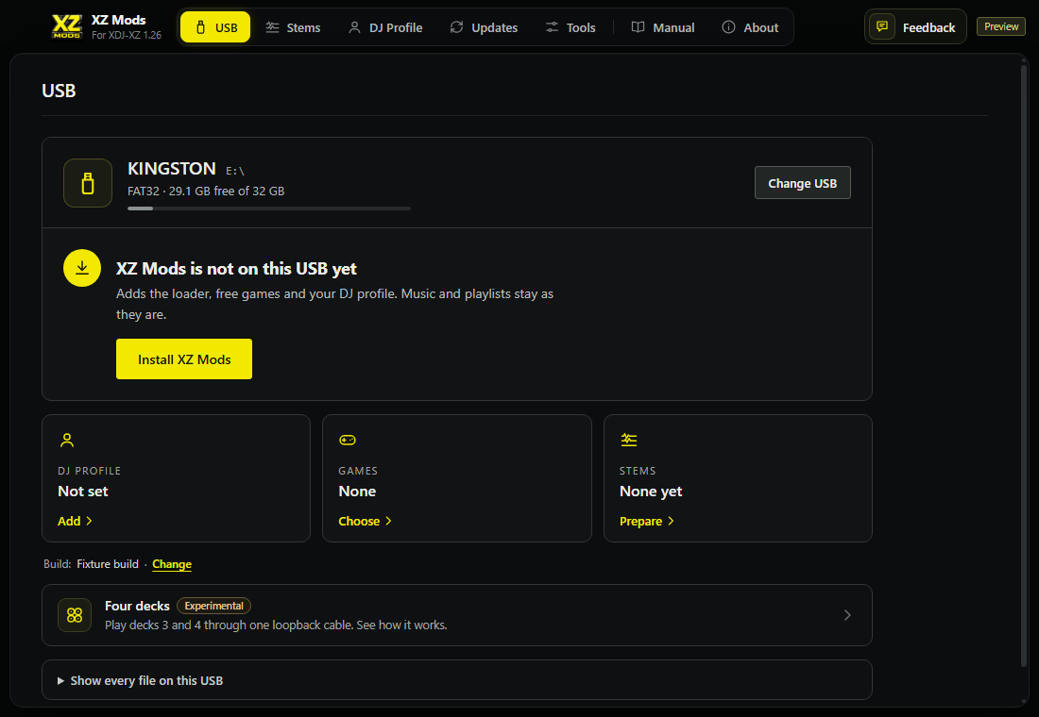The height and width of the screenshot is (717, 1039).
Task: Open Four decks chevron arrow
Action: (x=847, y=615)
